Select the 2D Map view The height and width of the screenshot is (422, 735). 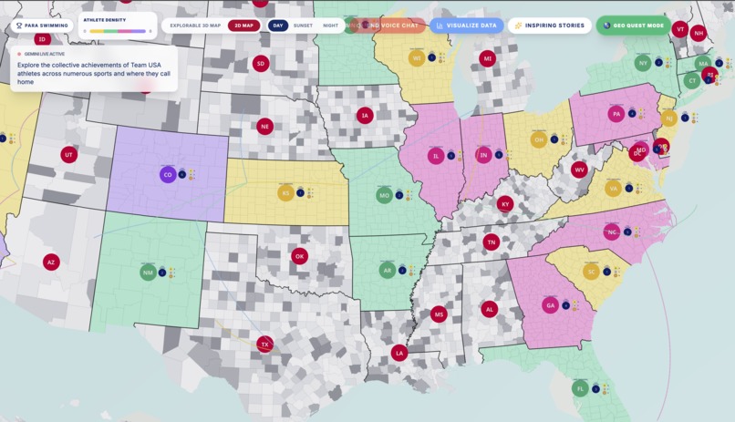[x=243, y=26]
